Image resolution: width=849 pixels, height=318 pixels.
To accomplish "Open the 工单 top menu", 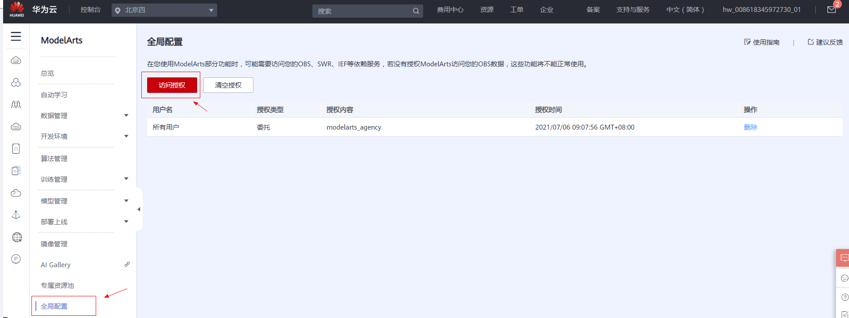I will point(517,10).
